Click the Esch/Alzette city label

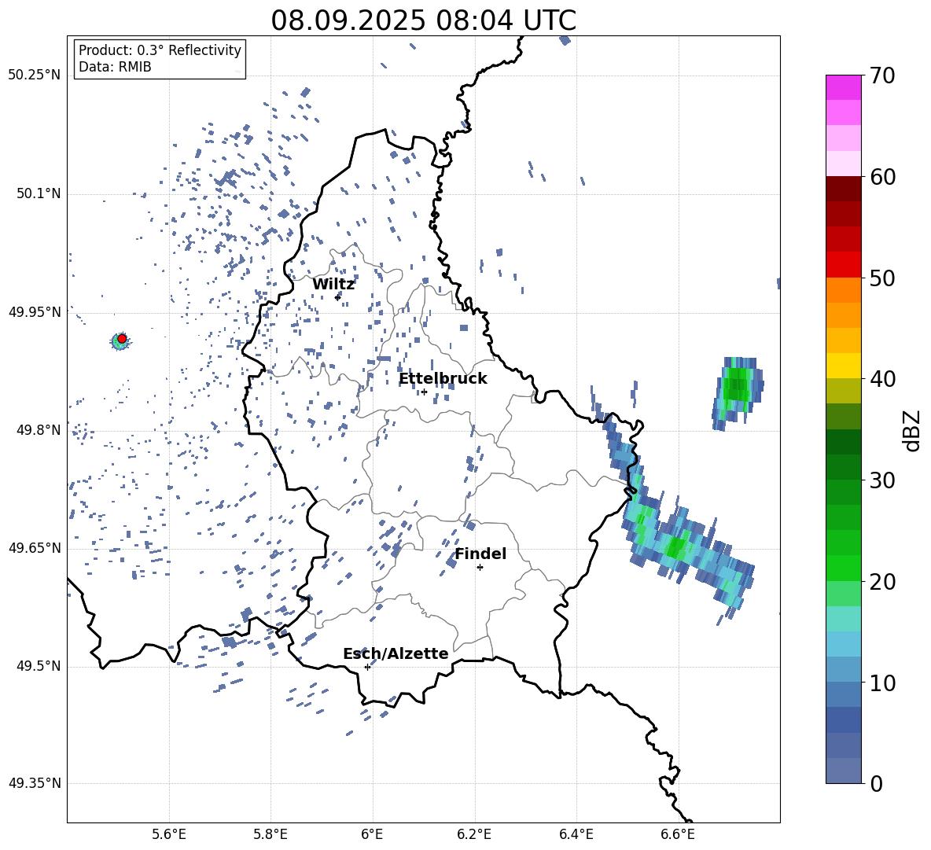(396, 653)
